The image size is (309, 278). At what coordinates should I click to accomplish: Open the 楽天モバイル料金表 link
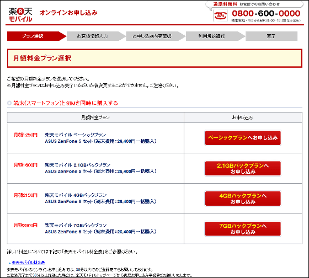[x=28, y=263]
